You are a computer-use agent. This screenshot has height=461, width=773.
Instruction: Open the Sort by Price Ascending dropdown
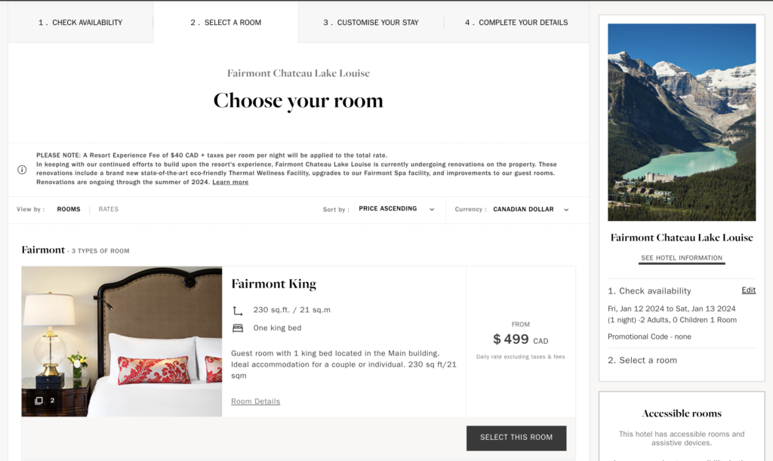(x=387, y=209)
